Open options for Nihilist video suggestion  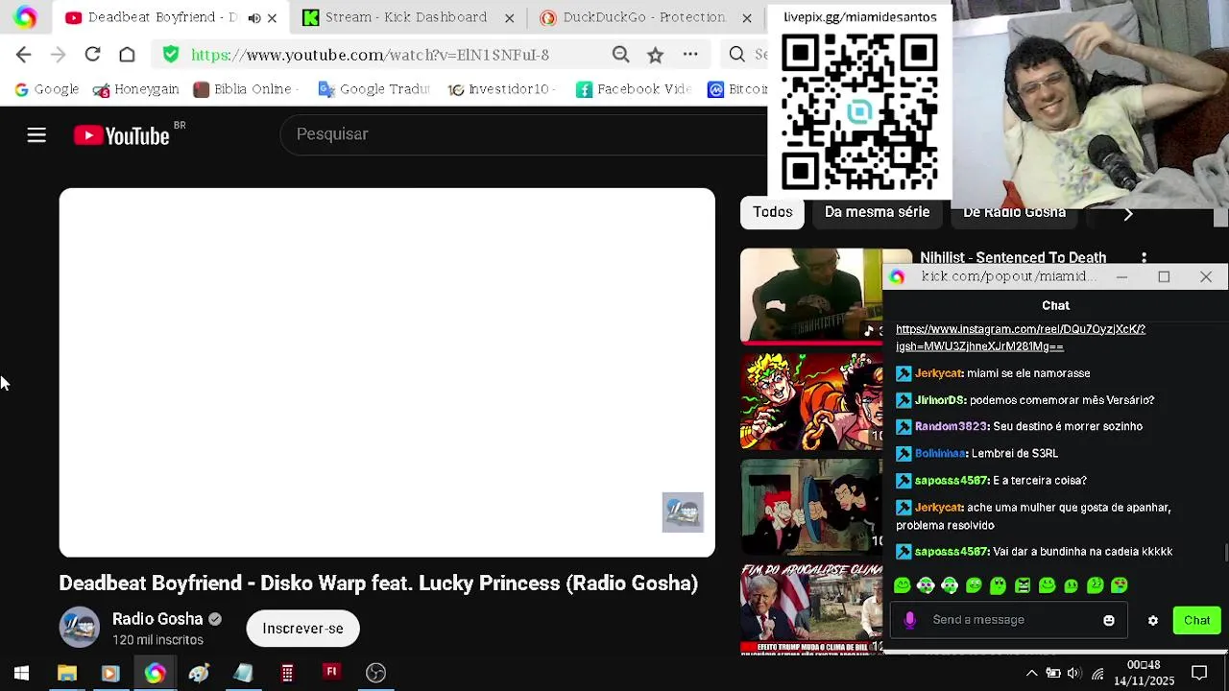click(1144, 257)
